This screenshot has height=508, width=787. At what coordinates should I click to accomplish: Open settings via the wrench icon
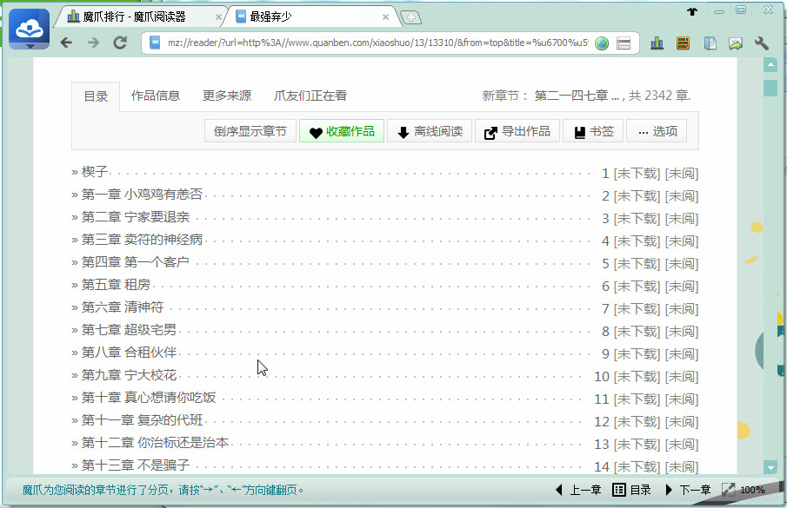tap(761, 42)
